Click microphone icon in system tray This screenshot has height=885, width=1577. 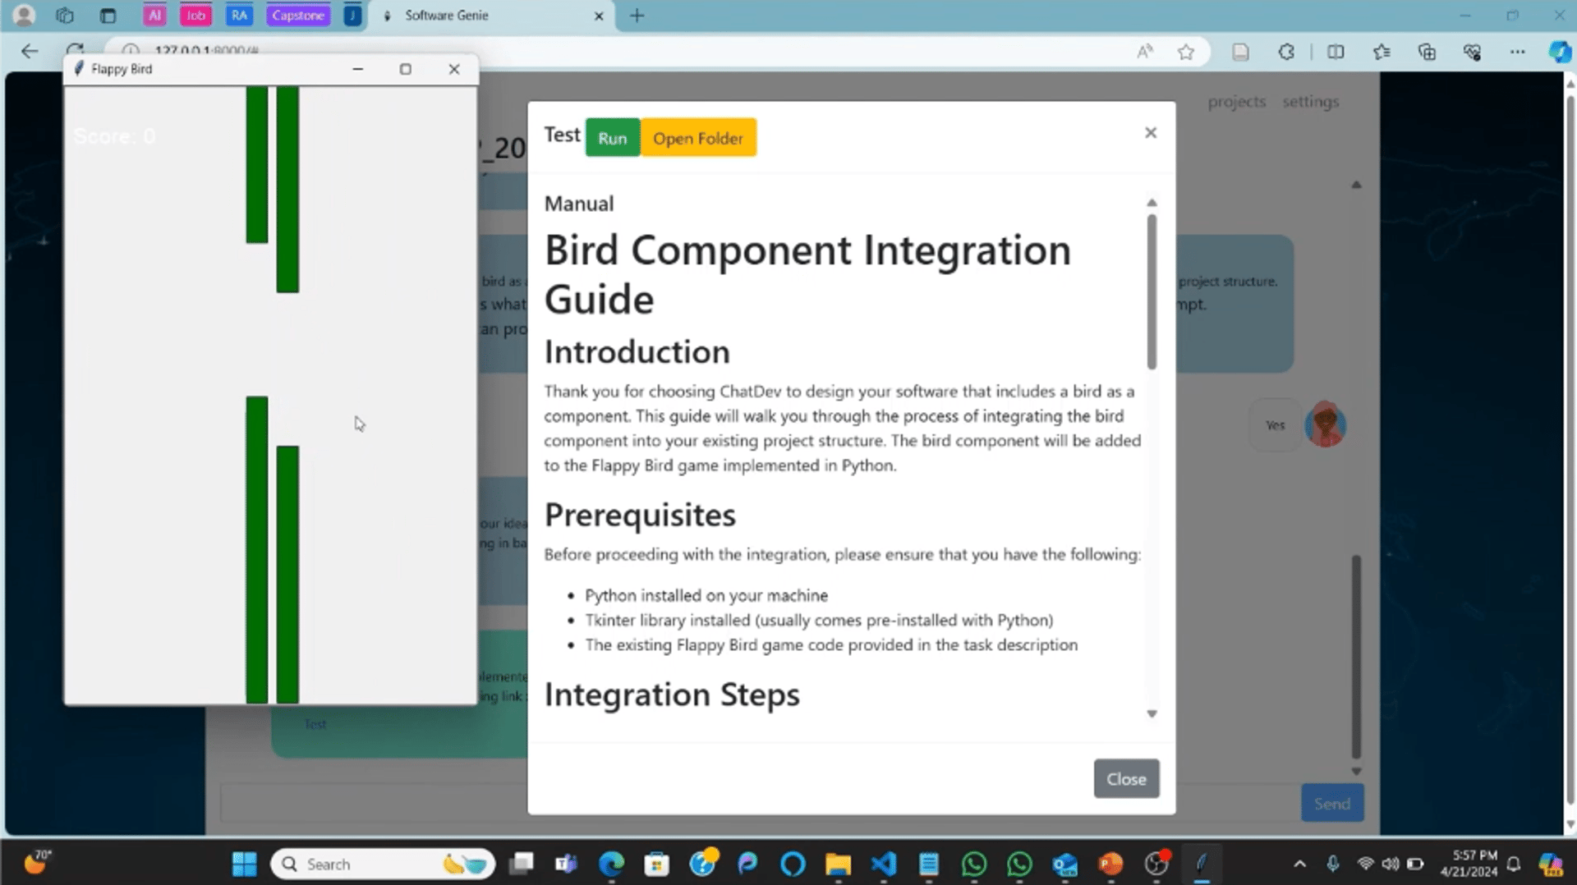point(1332,864)
